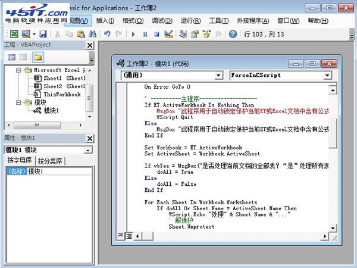This screenshot has width=357, height=268.
Task: Click the code line 'Sheet.Unprotect'
Action: click(192, 227)
